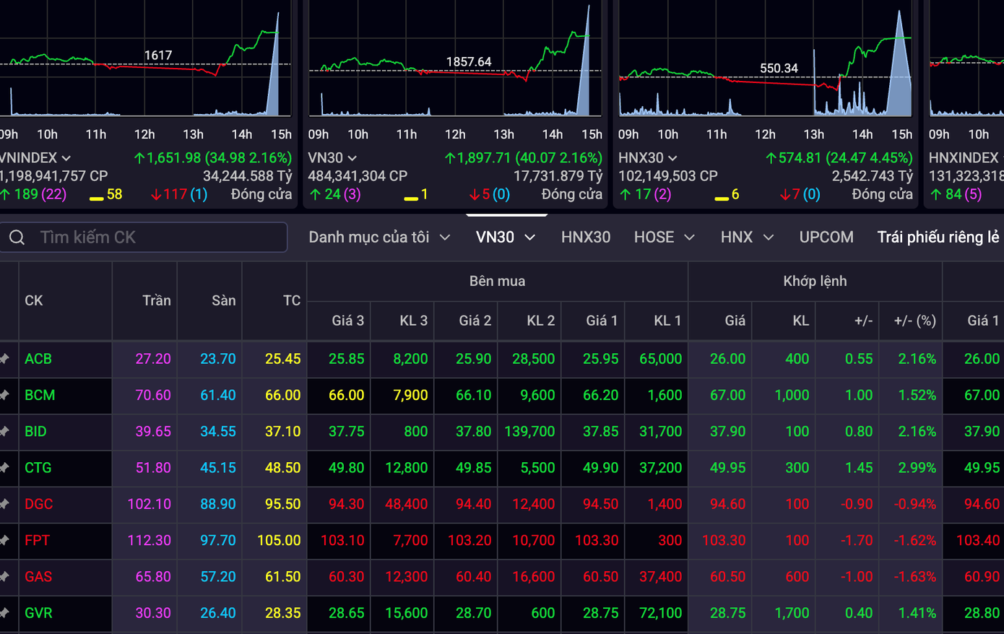Pin the ACB stock row

click(5, 359)
